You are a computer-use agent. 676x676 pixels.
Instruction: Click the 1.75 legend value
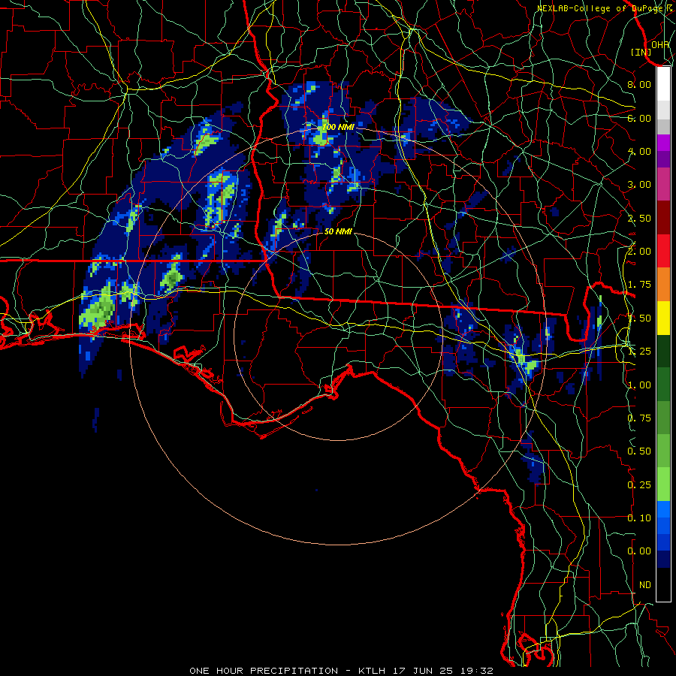coord(639,285)
